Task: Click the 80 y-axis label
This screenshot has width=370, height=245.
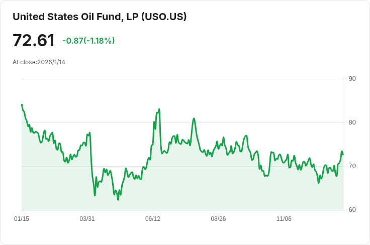Action: click(x=352, y=122)
